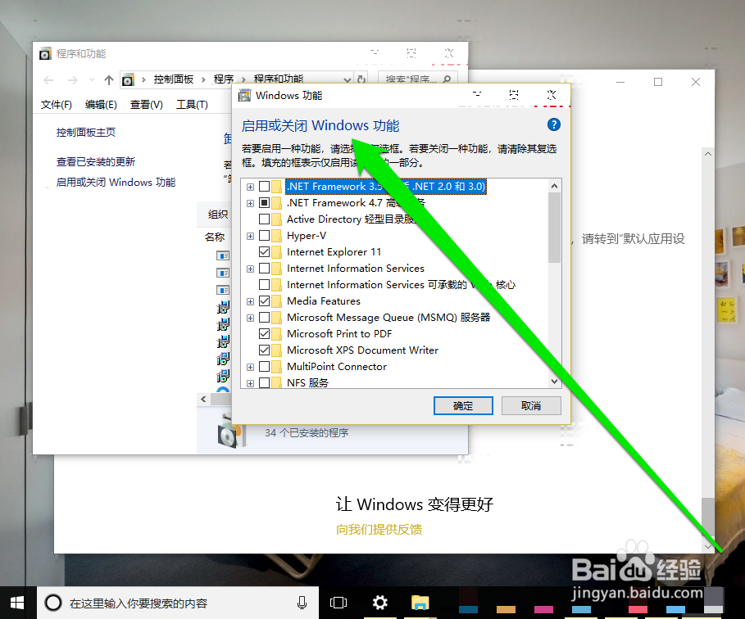This screenshot has width=745, height=619.
Task: Open the 文件(F) menu
Action: coord(56,104)
